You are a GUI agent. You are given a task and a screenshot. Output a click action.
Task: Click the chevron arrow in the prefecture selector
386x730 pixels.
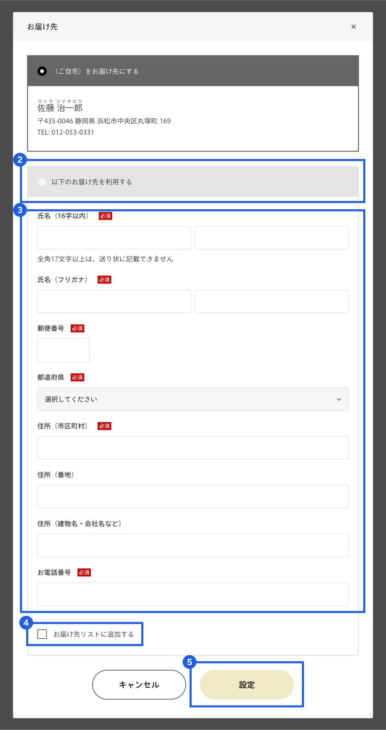coord(339,399)
